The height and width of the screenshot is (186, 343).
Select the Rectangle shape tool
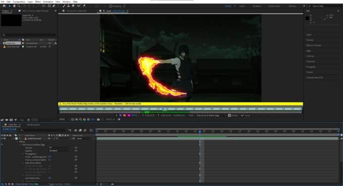pyautogui.click(x=49, y=6)
